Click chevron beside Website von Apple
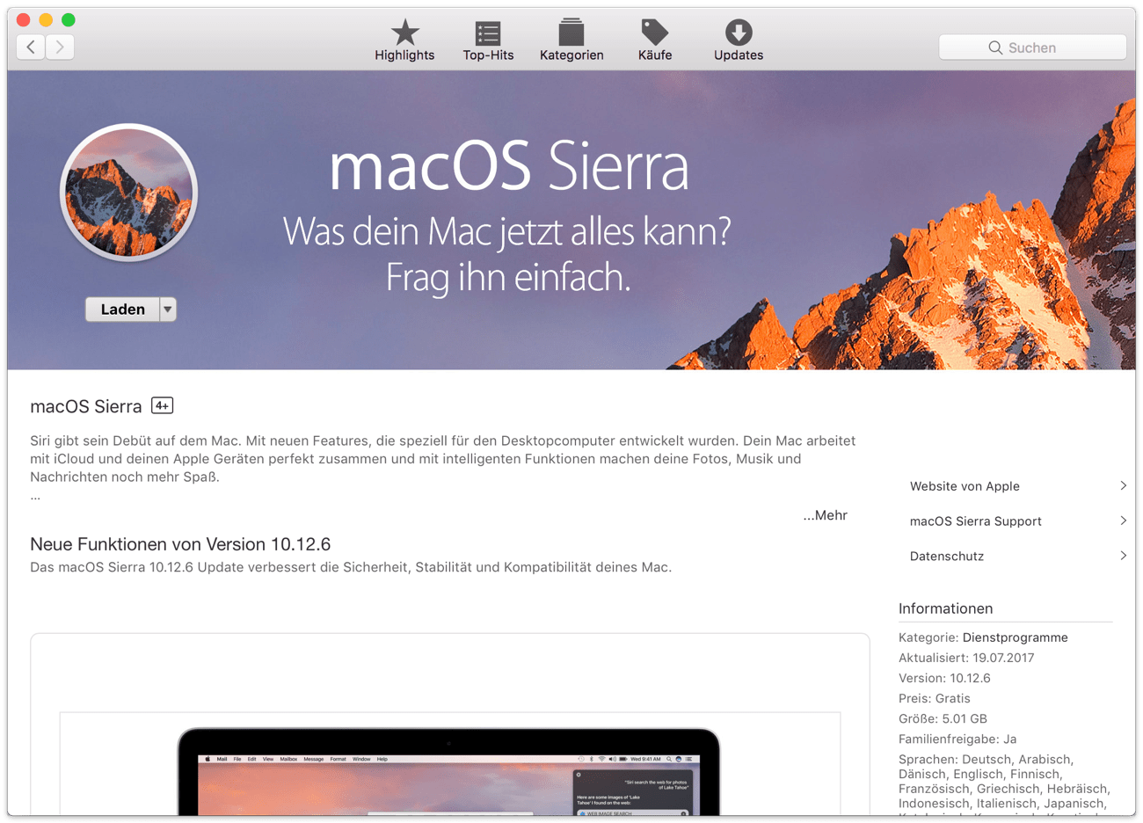 1123,485
